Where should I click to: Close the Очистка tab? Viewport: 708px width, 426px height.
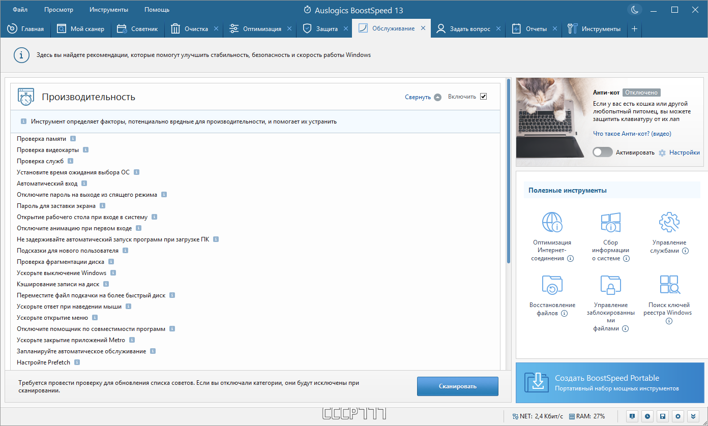tap(216, 29)
